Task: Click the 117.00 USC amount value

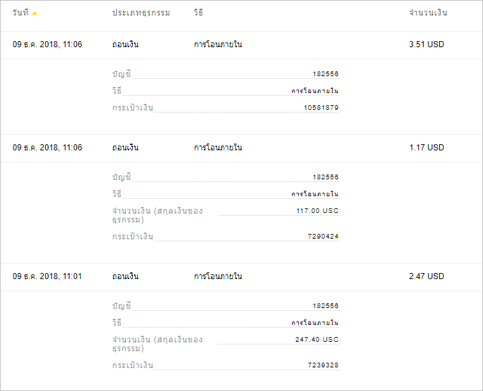Action: coord(317,211)
